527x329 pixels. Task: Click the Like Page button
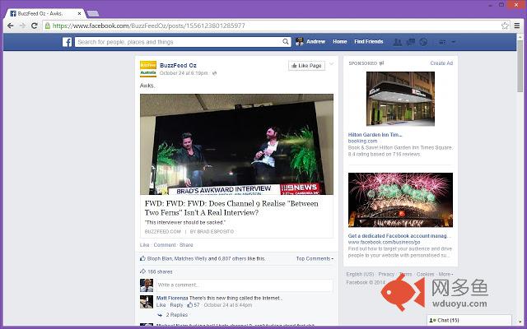tap(306, 66)
